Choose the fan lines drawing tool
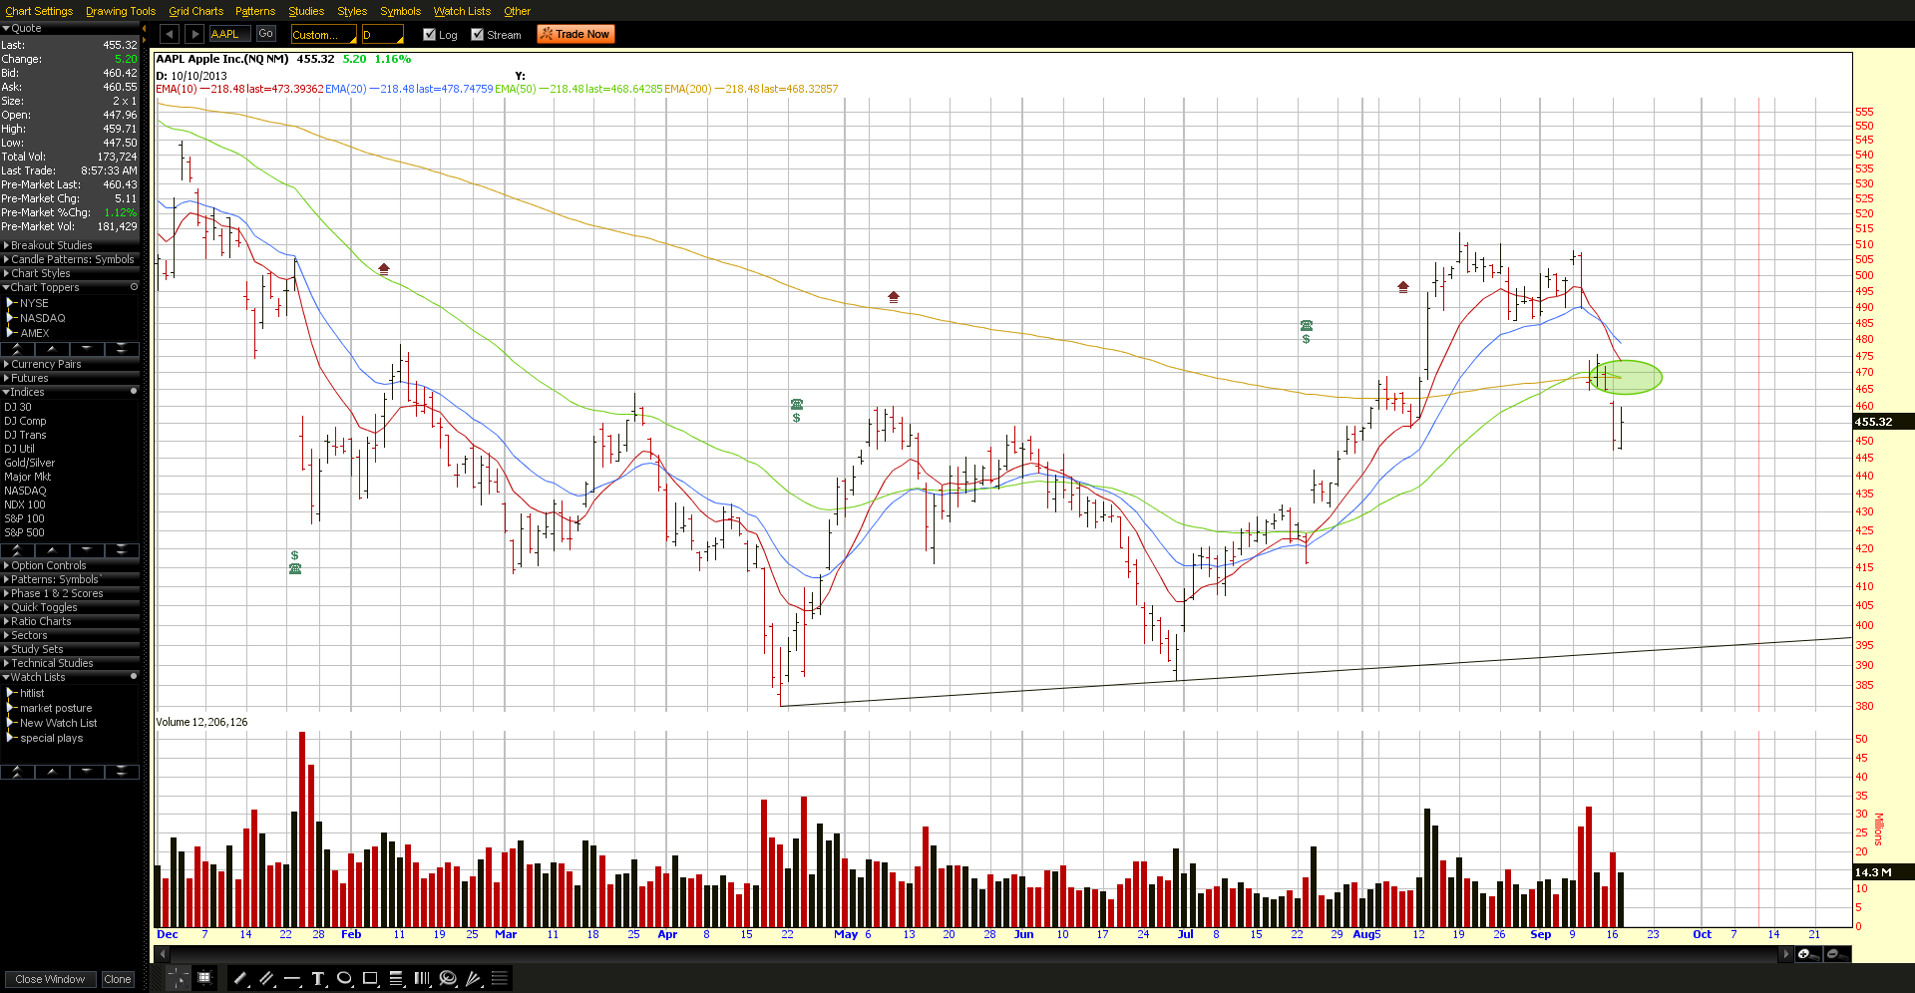Image resolution: width=1915 pixels, height=993 pixels. (474, 978)
